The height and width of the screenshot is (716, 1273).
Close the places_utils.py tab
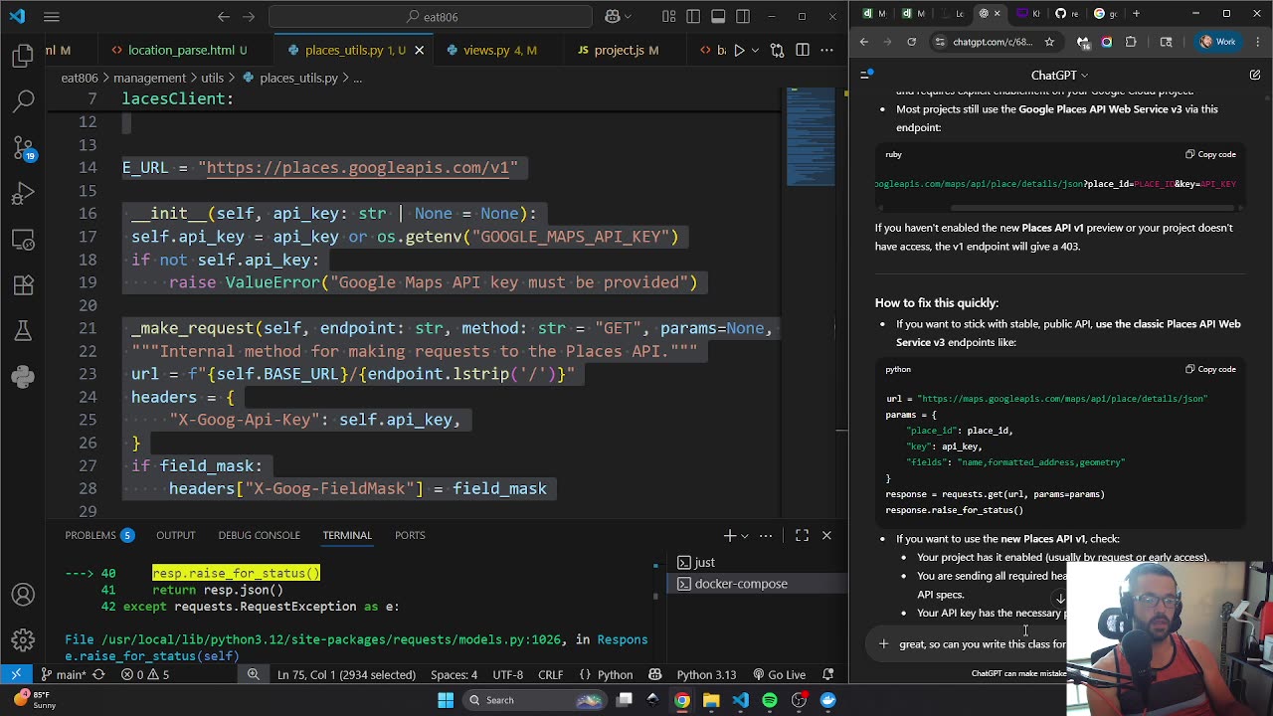tap(419, 50)
